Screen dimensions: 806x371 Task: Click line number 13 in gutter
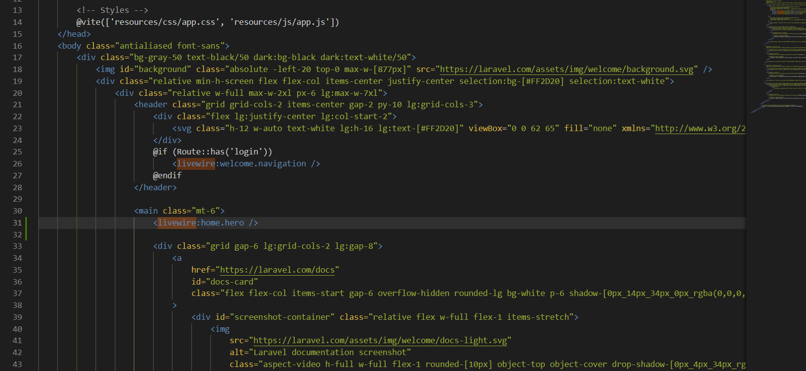click(17, 10)
